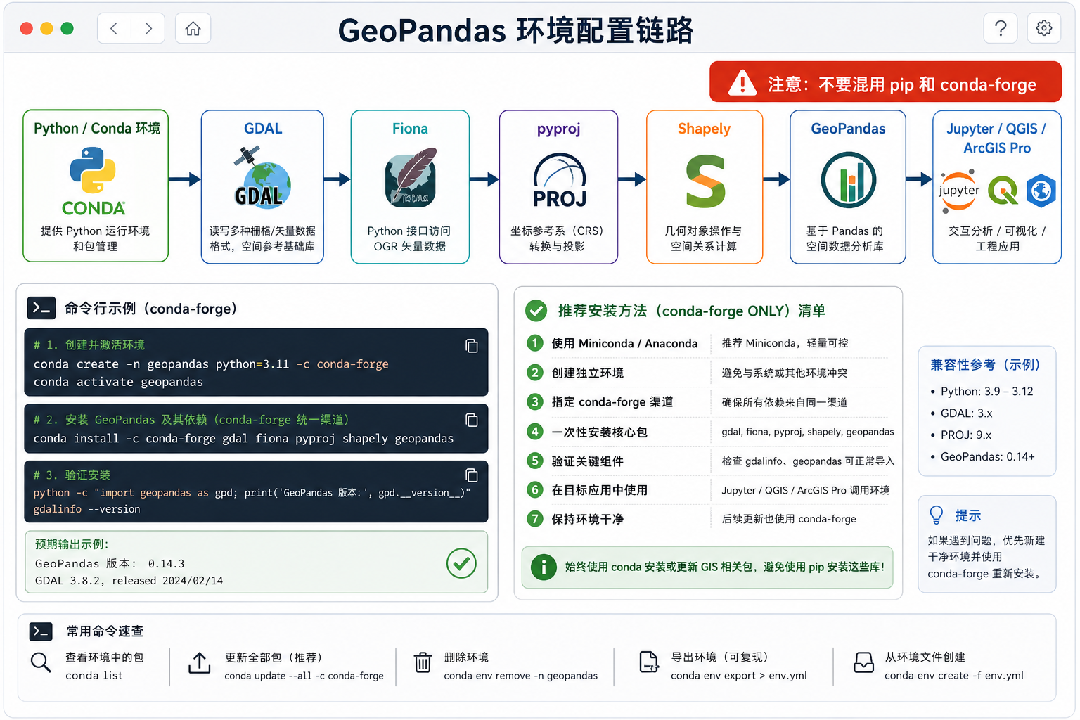The height and width of the screenshot is (720, 1080).
Task: Click the GDAL satellite globe logo
Action: pos(262,178)
